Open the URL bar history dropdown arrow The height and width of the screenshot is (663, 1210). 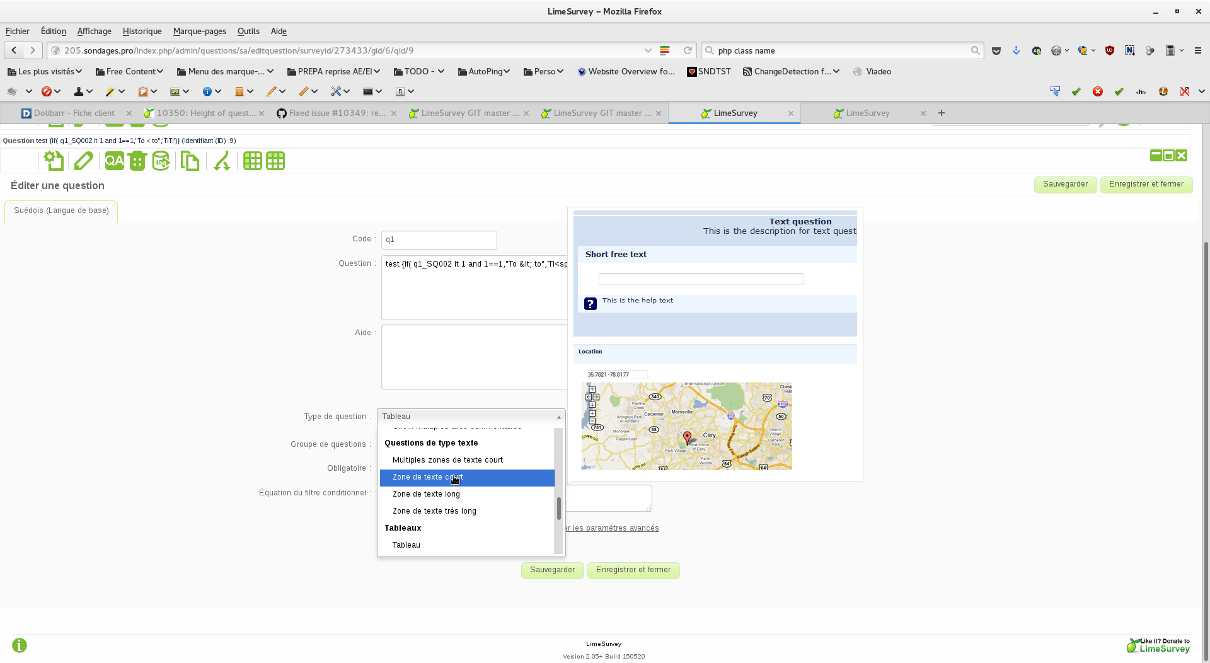pyautogui.click(x=647, y=50)
